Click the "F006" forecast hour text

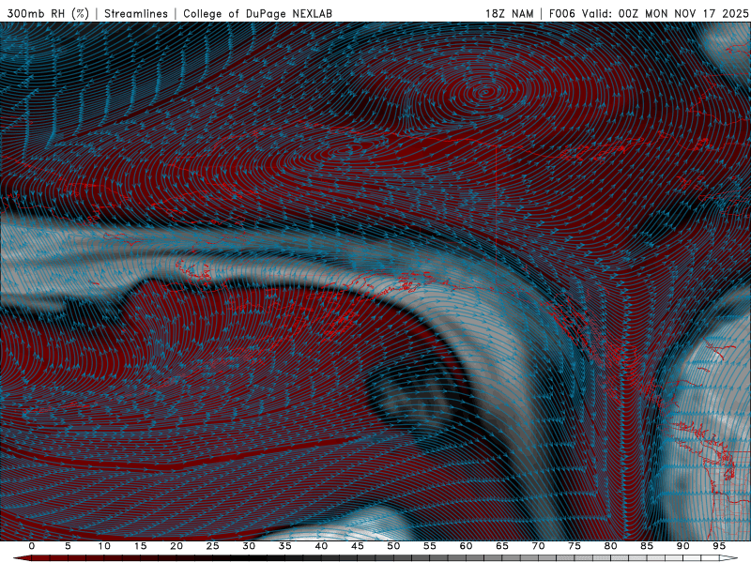(561, 13)
